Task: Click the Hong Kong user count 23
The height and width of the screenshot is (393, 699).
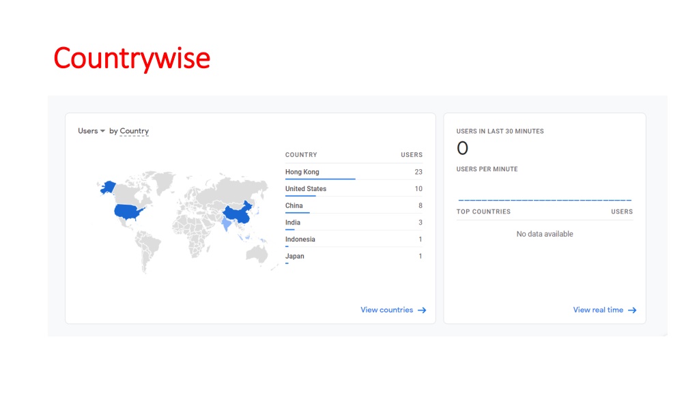Action: [x=418, y=172]
